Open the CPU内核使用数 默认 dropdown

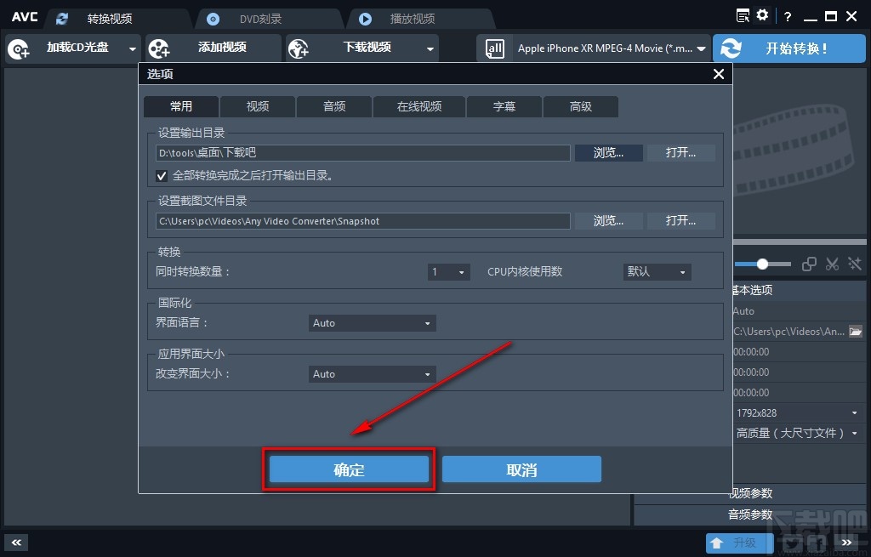click(655, 272)
